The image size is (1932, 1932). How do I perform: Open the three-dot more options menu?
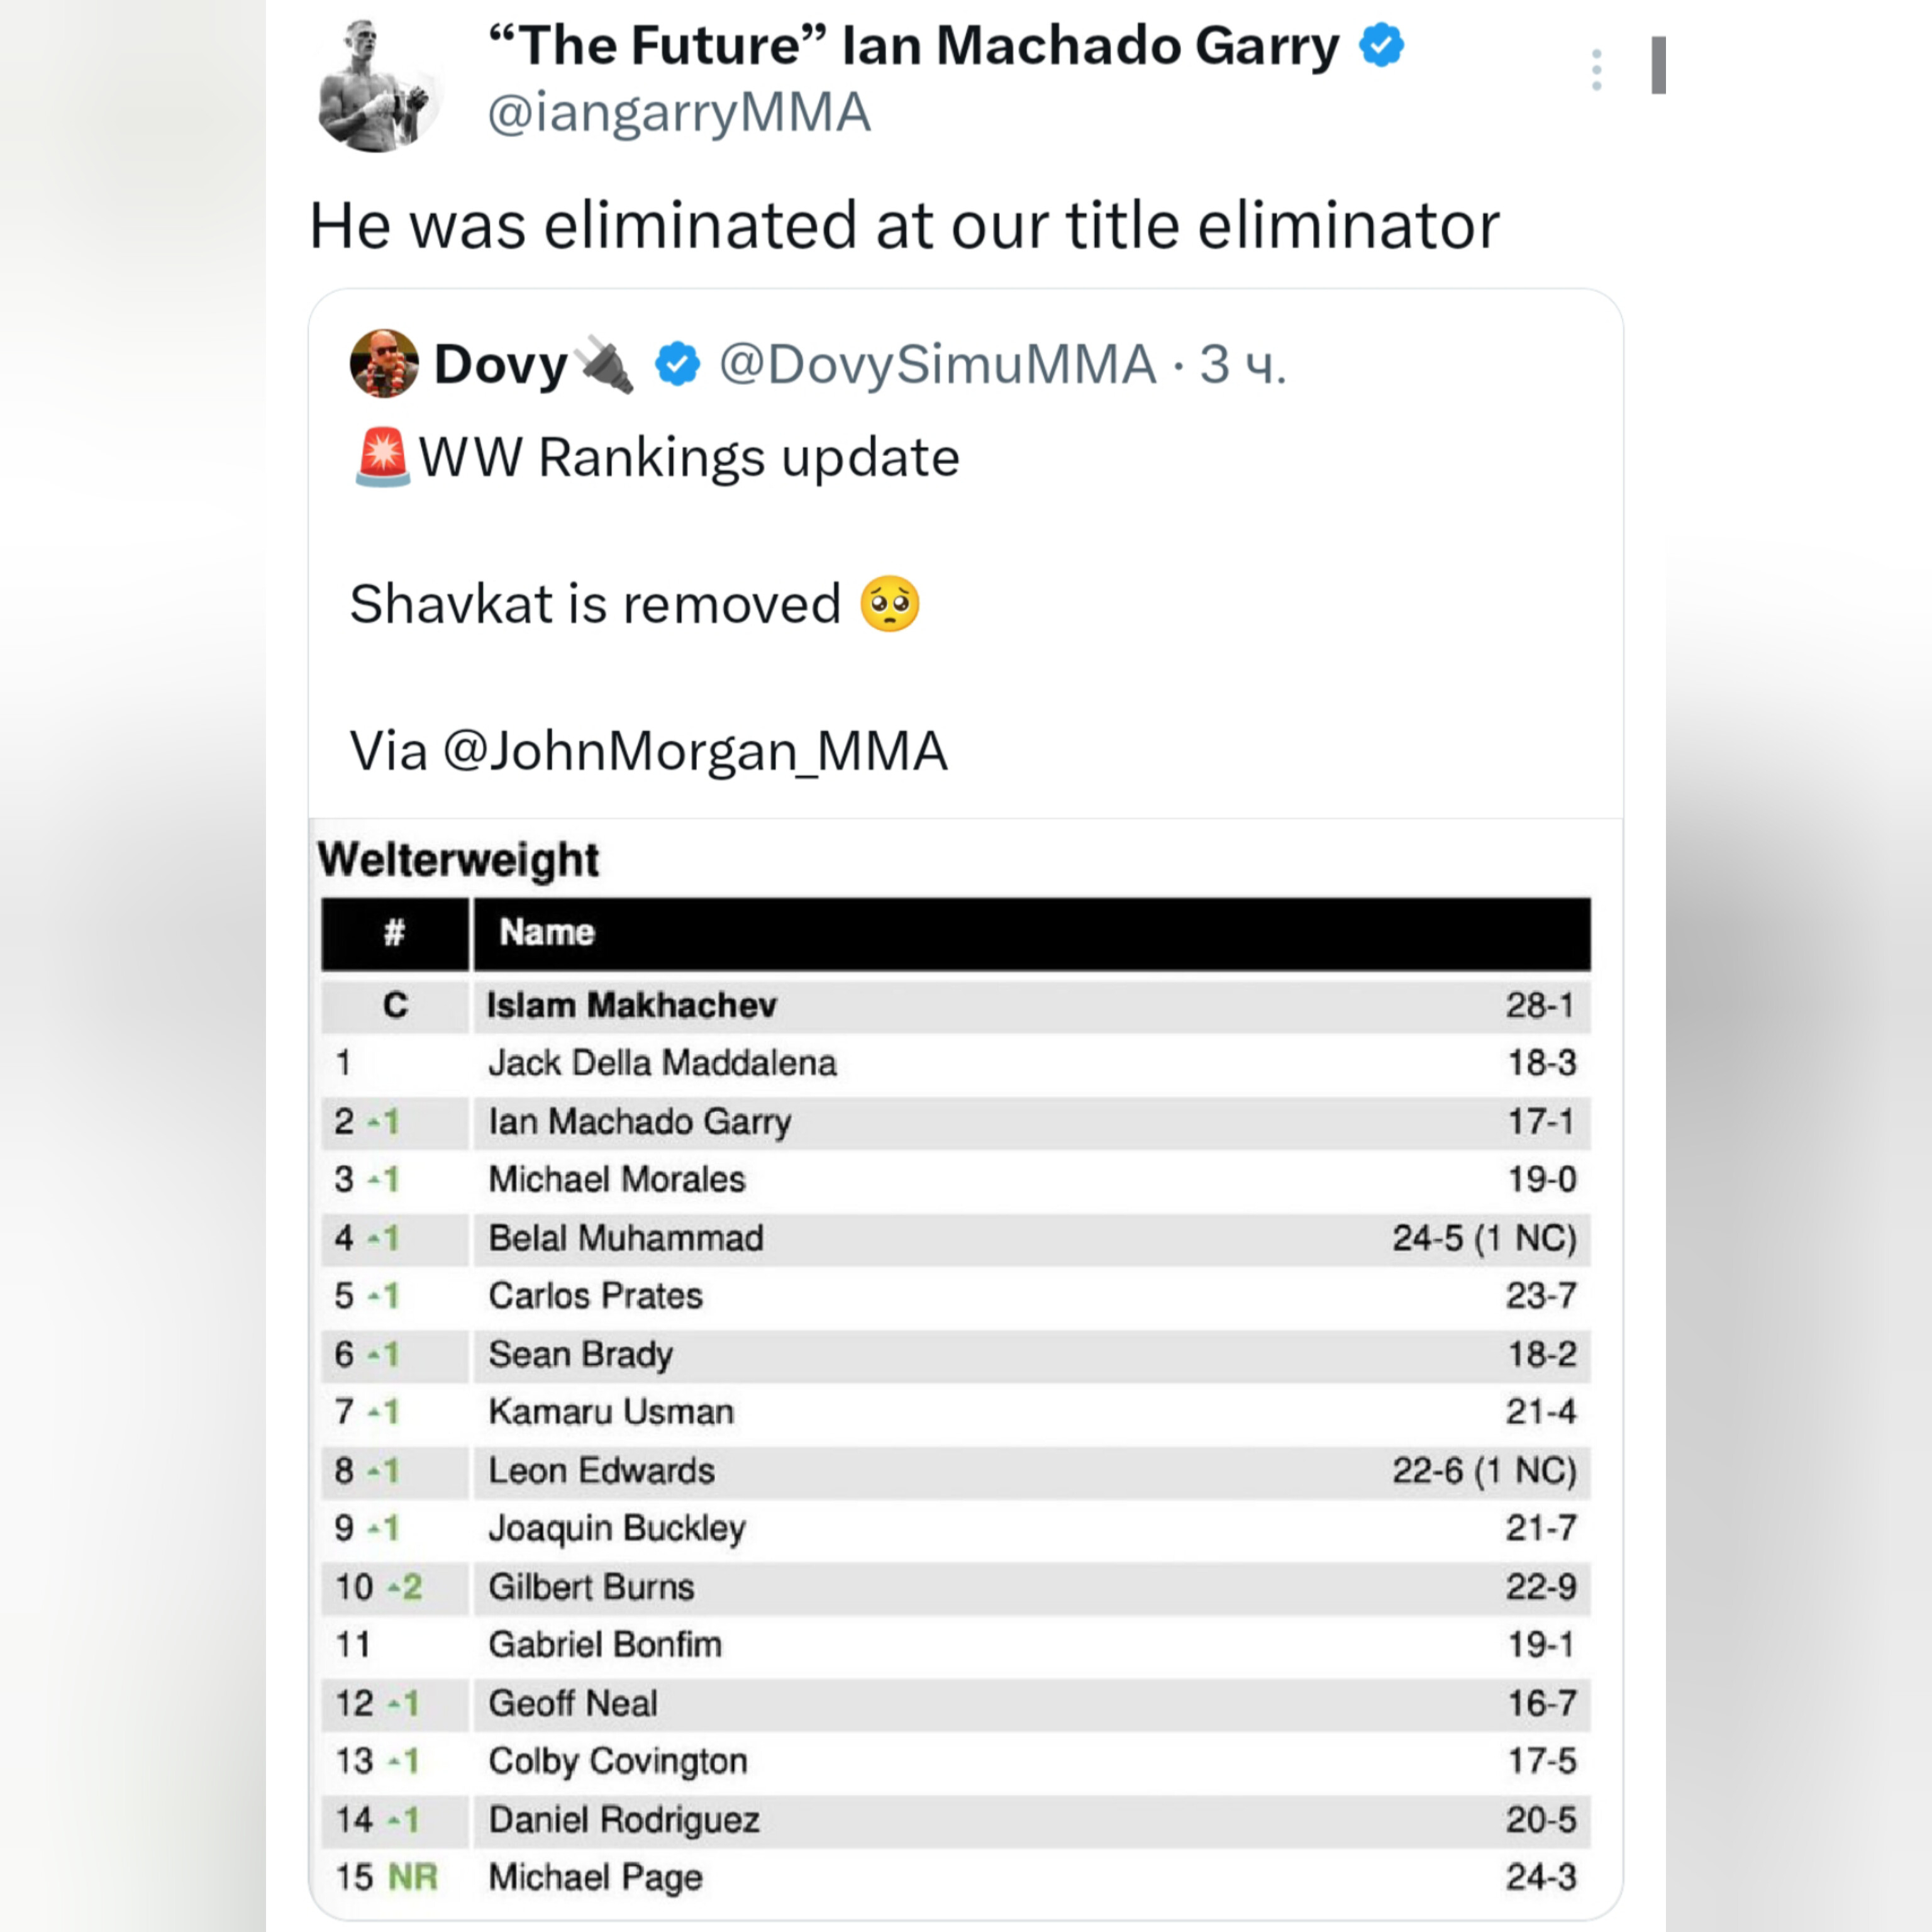[x=1596, y=70]
